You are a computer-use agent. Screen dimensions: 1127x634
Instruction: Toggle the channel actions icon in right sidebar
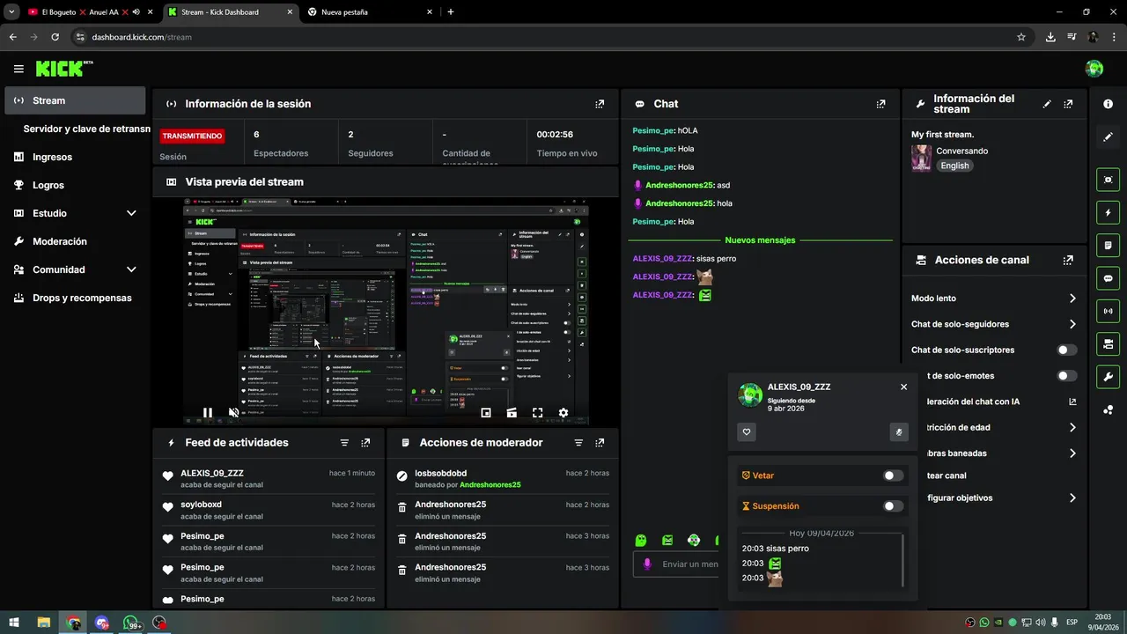click(1108, 343)
